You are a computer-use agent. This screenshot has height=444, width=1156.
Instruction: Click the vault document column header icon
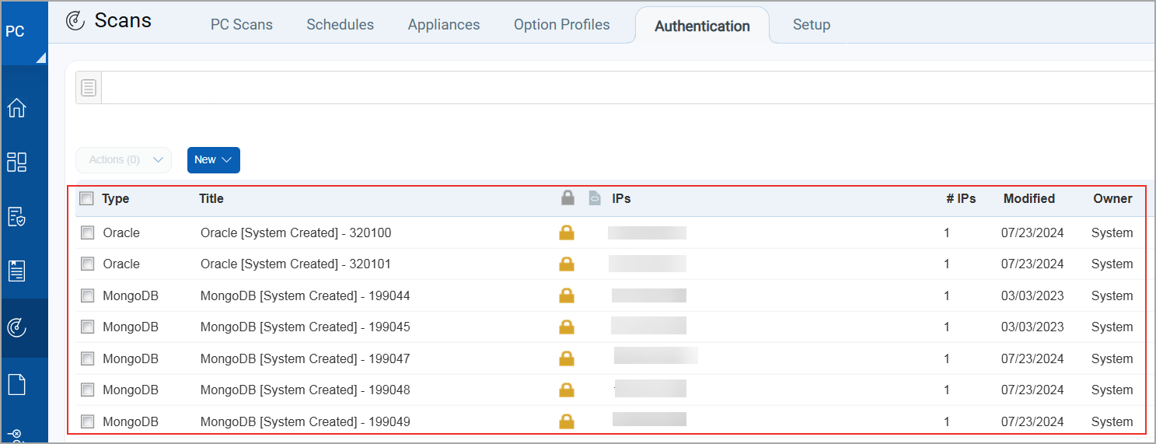pos(595,198)
